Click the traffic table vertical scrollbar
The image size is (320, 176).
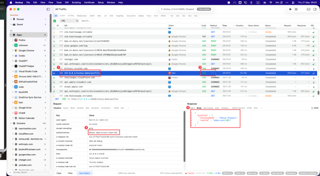[318, 93]
